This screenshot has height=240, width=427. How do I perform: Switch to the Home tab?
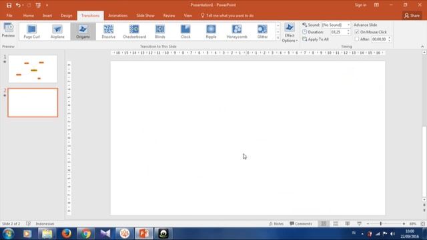pyautogui.click(x=29, y=15)
